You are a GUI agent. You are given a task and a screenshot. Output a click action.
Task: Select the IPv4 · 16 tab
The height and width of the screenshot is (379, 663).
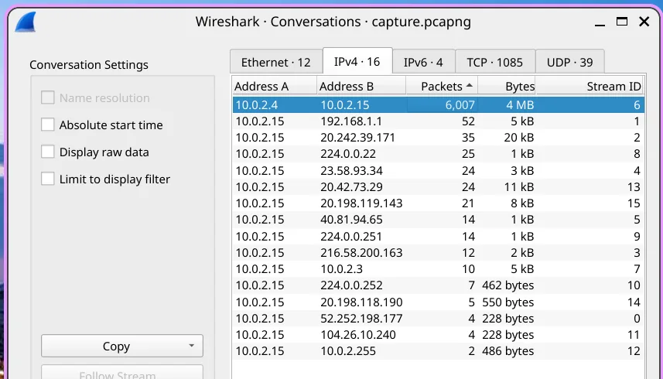pyautogui.click(x=357, y=61)
